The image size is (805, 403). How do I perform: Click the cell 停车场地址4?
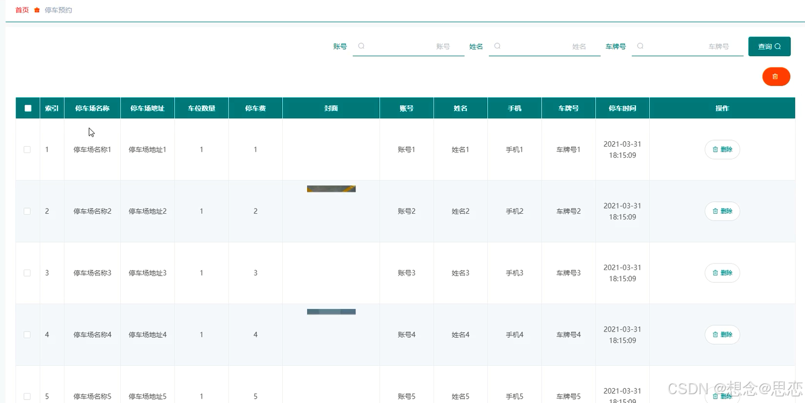pyautogui.click(x=147, y=334)
